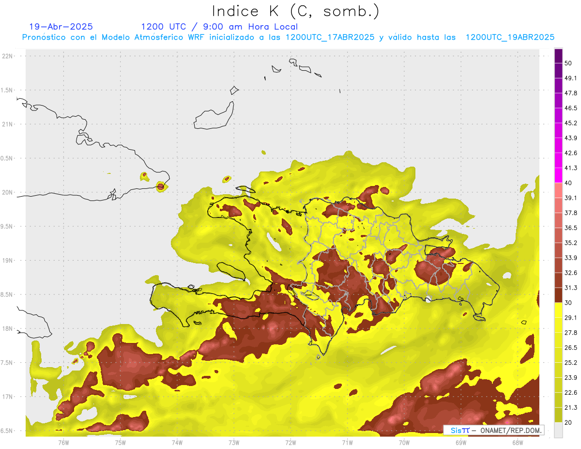Viewport: 581px width, 449px height.
Task: Click the colorbar value '33.9'
Action: [570, 258]
